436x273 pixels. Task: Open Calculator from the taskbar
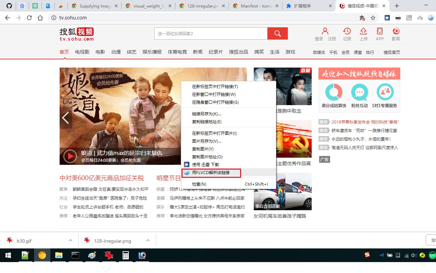[126, 255]
